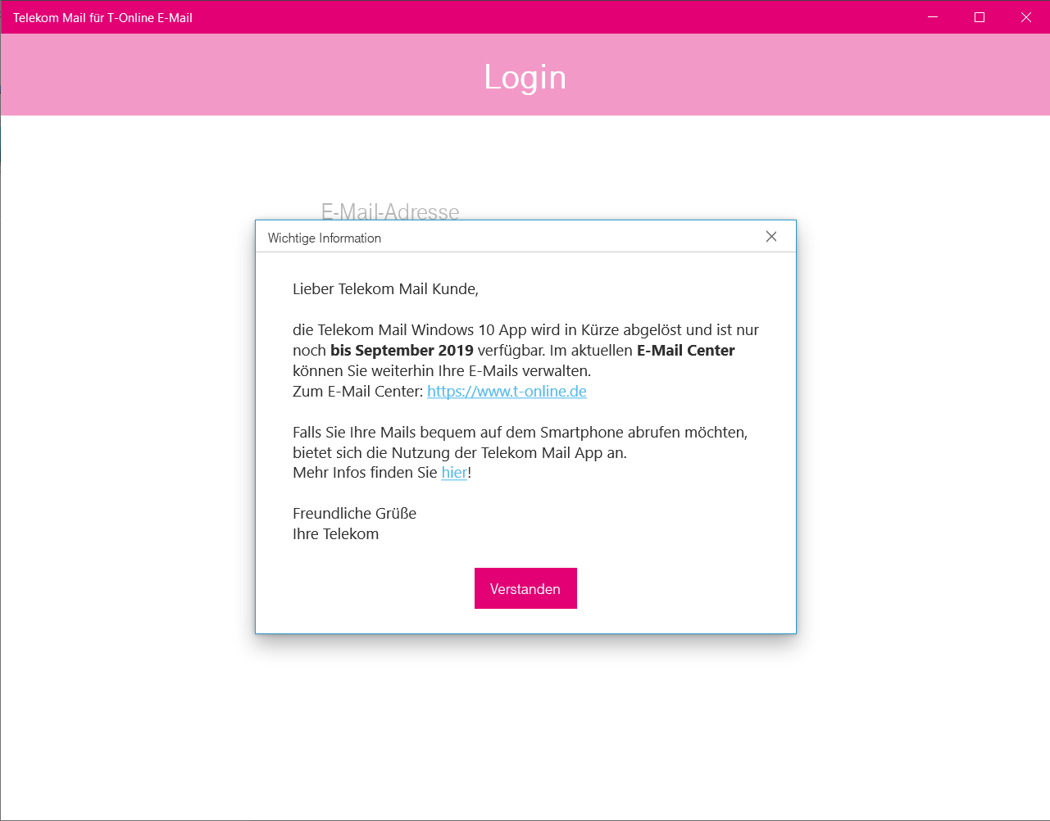Screen dimensions: 1050x821
Task: Close the Telekom Mail application window
Action: [x=1025, y=17]
